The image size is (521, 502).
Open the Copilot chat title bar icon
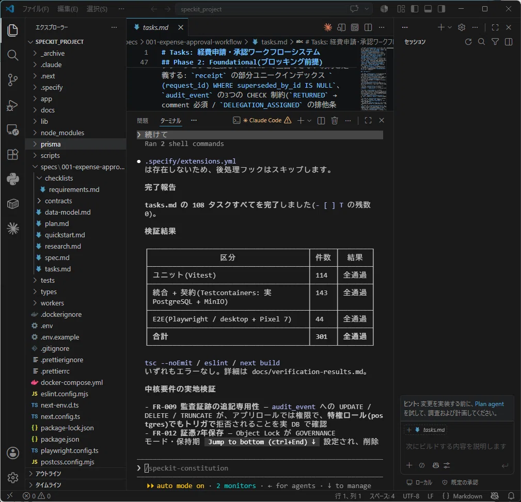(x=354, y=9)
